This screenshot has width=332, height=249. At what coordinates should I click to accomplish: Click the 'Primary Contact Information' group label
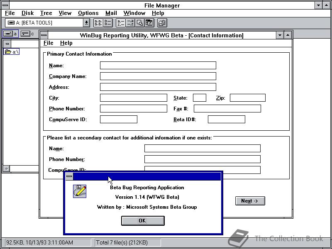pyautogui.click(x=79, y=54)
